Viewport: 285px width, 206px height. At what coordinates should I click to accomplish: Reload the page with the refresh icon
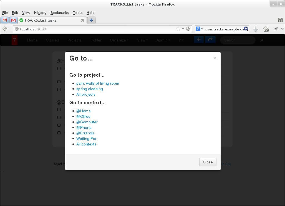pos(188,29)
